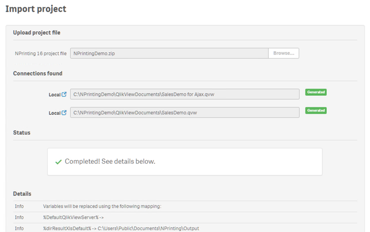
Task: Open the Local link for SalesDemo for Ajax
Action: [x=55, y=95]
